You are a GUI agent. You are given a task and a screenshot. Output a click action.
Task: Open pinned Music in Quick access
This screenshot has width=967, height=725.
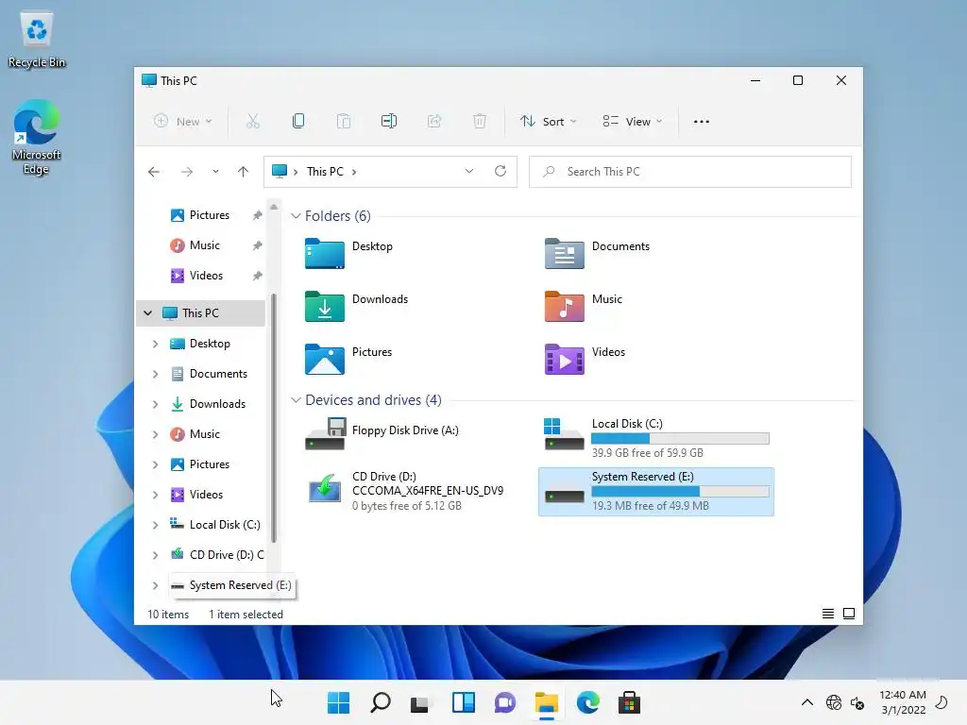(205, 245)
